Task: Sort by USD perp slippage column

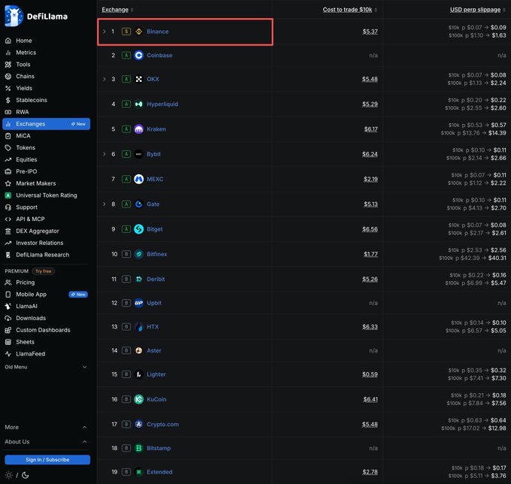Action: click(x=477, y=10)
